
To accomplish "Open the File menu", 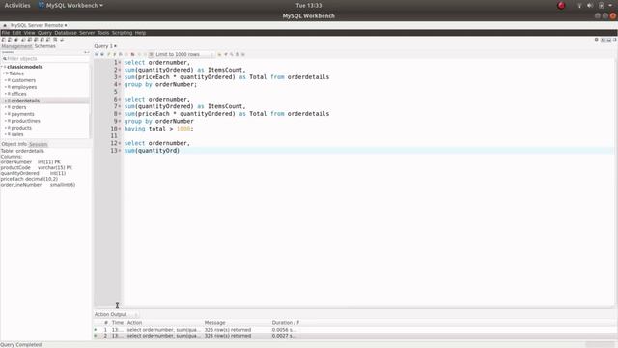I will pyautogui.click(x=6, y=33).
